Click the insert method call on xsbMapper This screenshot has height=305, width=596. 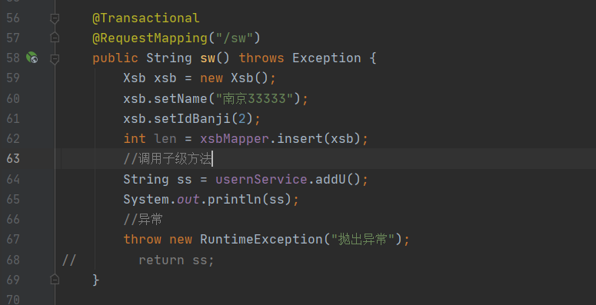[x=299, y=138]
